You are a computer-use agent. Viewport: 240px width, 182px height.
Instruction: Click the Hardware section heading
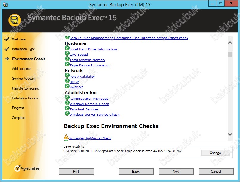point(75,43)
